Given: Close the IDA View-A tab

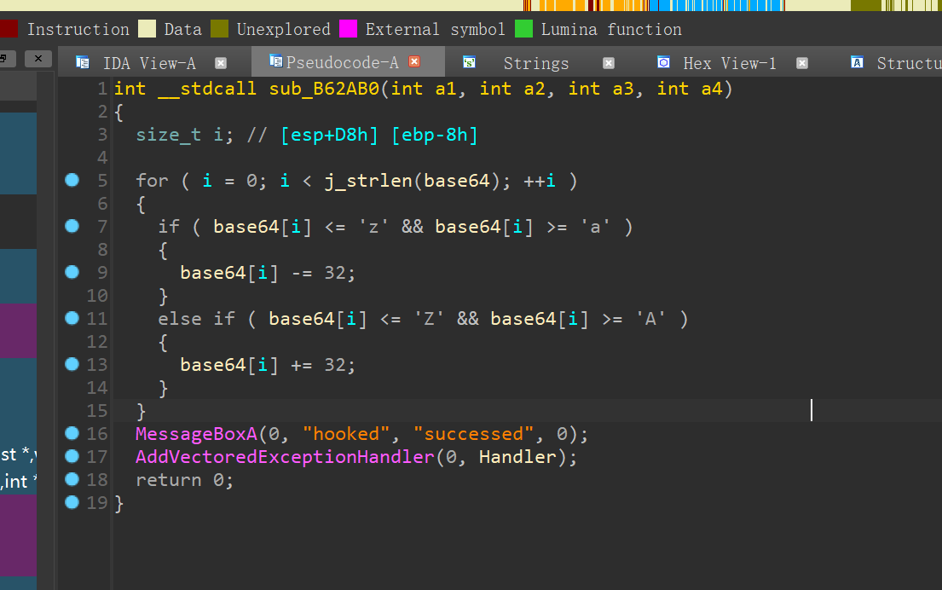Looking at the screenshot, I should (221, 63).
